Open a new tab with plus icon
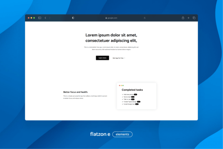This screenshot has width=223, height=149. (x=188, y=18)
